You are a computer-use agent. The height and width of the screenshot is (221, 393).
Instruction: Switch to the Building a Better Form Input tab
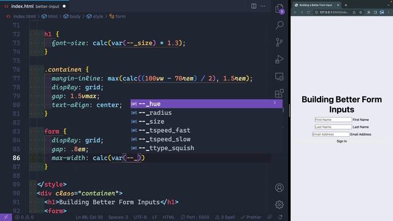point(317,5)
